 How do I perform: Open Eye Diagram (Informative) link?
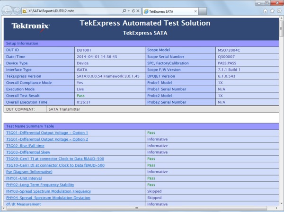(30, 172)
